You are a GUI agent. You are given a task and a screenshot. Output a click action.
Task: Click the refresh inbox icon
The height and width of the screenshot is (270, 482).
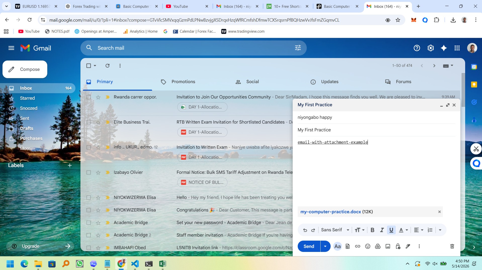click(107, 66)
